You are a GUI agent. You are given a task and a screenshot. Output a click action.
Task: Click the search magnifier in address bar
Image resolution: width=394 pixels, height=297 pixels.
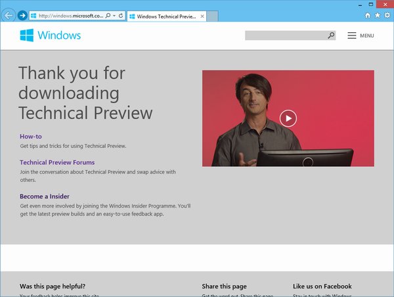[108, 16]
